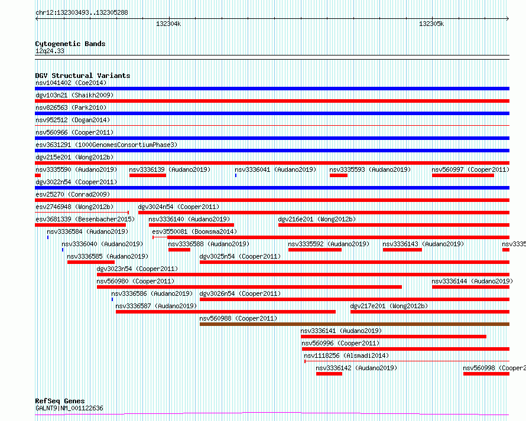
Task: Click the DGV Structural Variants track title
Action: point(83,76)
